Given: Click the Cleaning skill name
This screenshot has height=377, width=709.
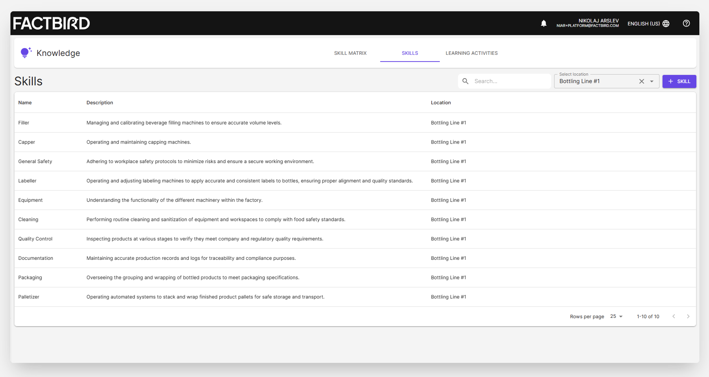Looking at the screenshot, I should tap(28, 219).
